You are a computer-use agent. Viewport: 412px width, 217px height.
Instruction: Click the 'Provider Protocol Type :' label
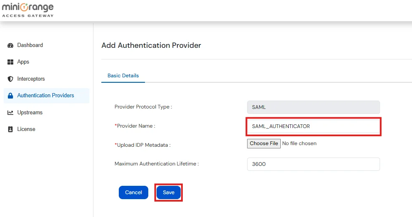click(x=143, y=107)
